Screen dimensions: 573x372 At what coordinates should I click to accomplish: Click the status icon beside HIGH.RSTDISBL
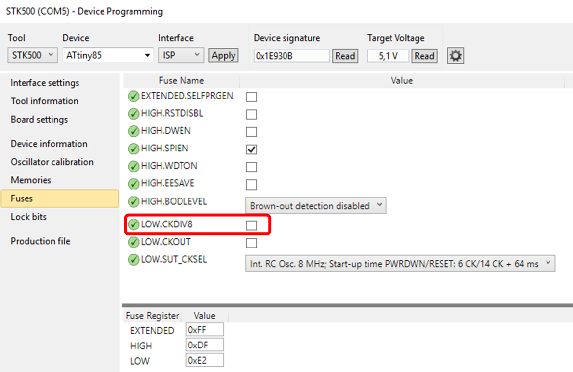pos(134,114)
